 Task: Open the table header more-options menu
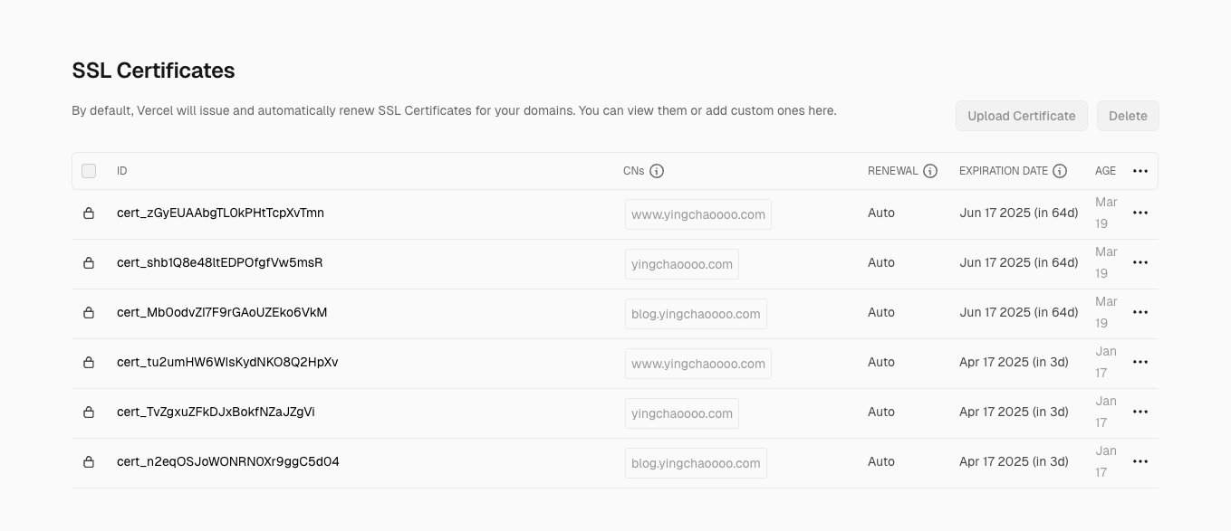click(x=1140, y=171)
